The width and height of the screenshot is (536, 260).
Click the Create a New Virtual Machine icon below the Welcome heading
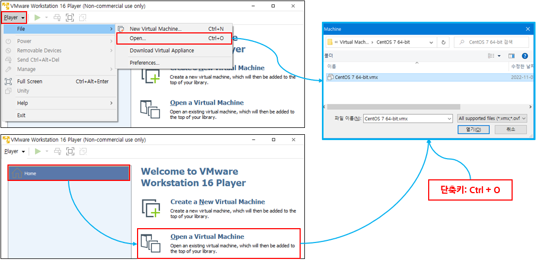pos(151,208)
